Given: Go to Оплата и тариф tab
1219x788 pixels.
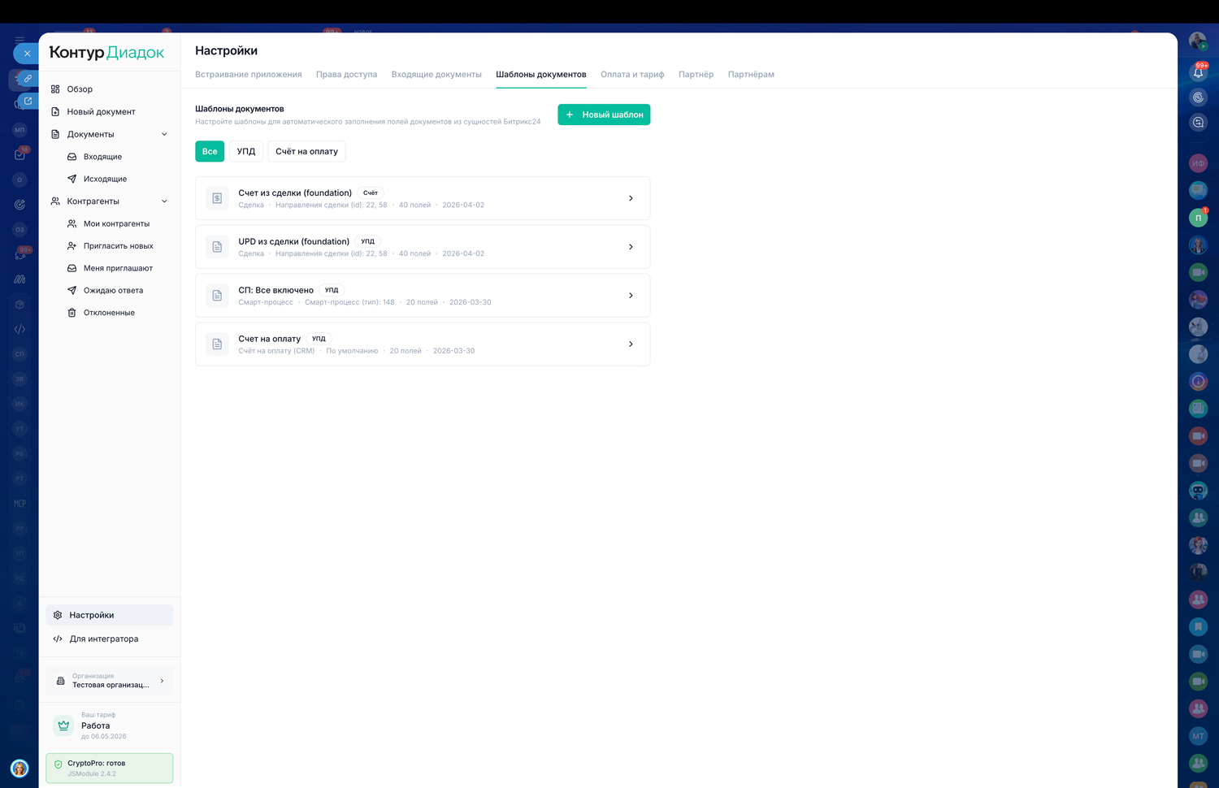Looking at the screenshot, I should (x=632, y=75).
